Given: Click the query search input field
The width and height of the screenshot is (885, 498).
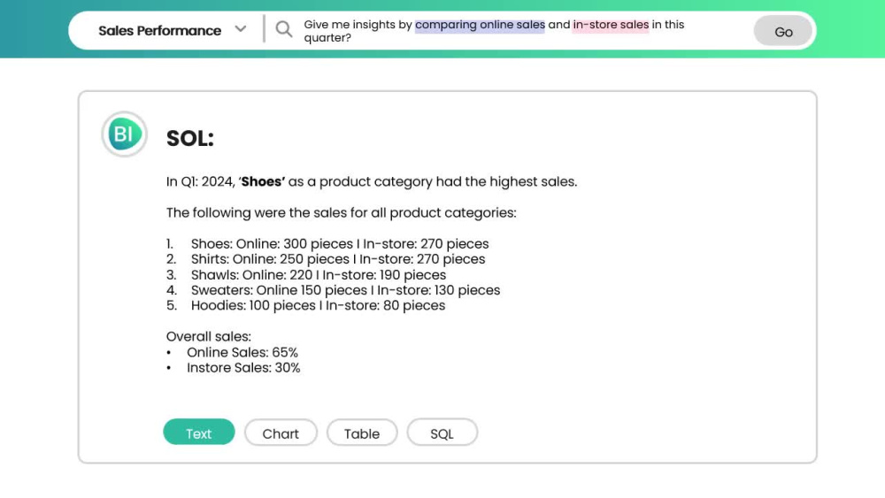Looking at the screenshot, I should pos(525,31).
